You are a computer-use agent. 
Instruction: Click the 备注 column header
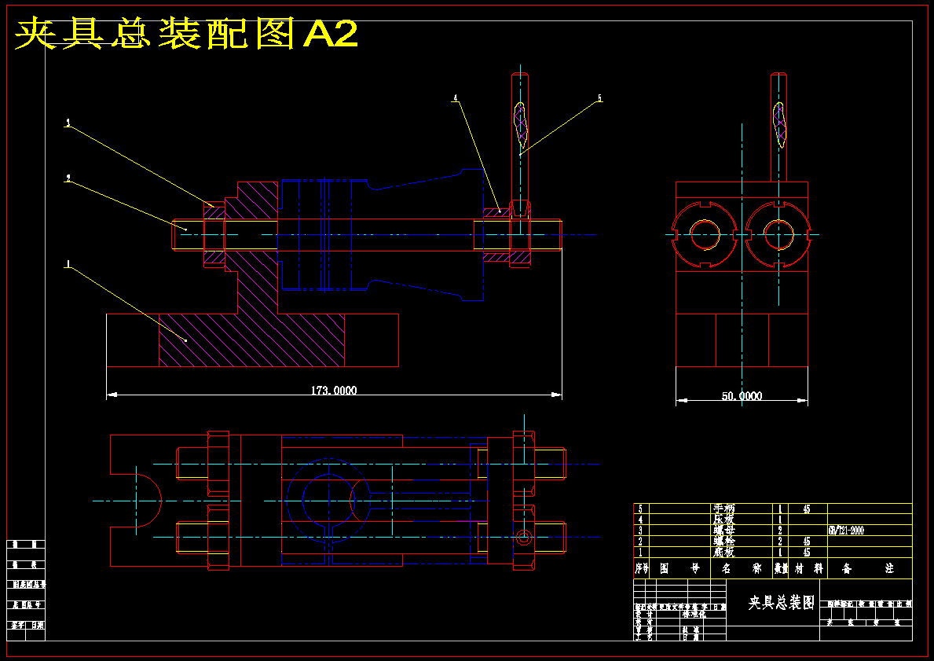pos(868,568)
